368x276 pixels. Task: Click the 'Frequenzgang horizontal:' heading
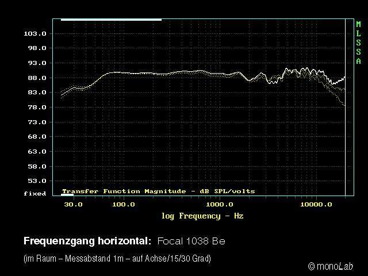(x=87, y=240)
